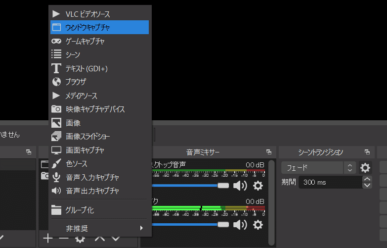
Task: Remove the selected source with minus button
Action: (64, 239)
